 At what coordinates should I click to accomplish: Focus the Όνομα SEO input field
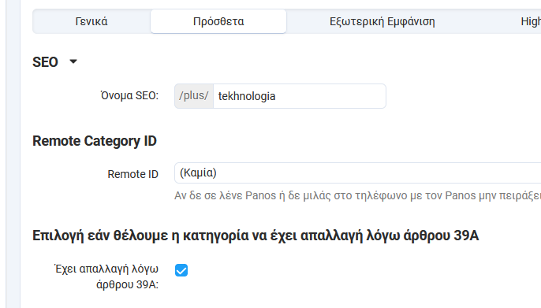(x=300, y=96)
